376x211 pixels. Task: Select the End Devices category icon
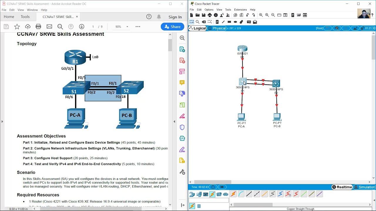(x=199, y=194)
